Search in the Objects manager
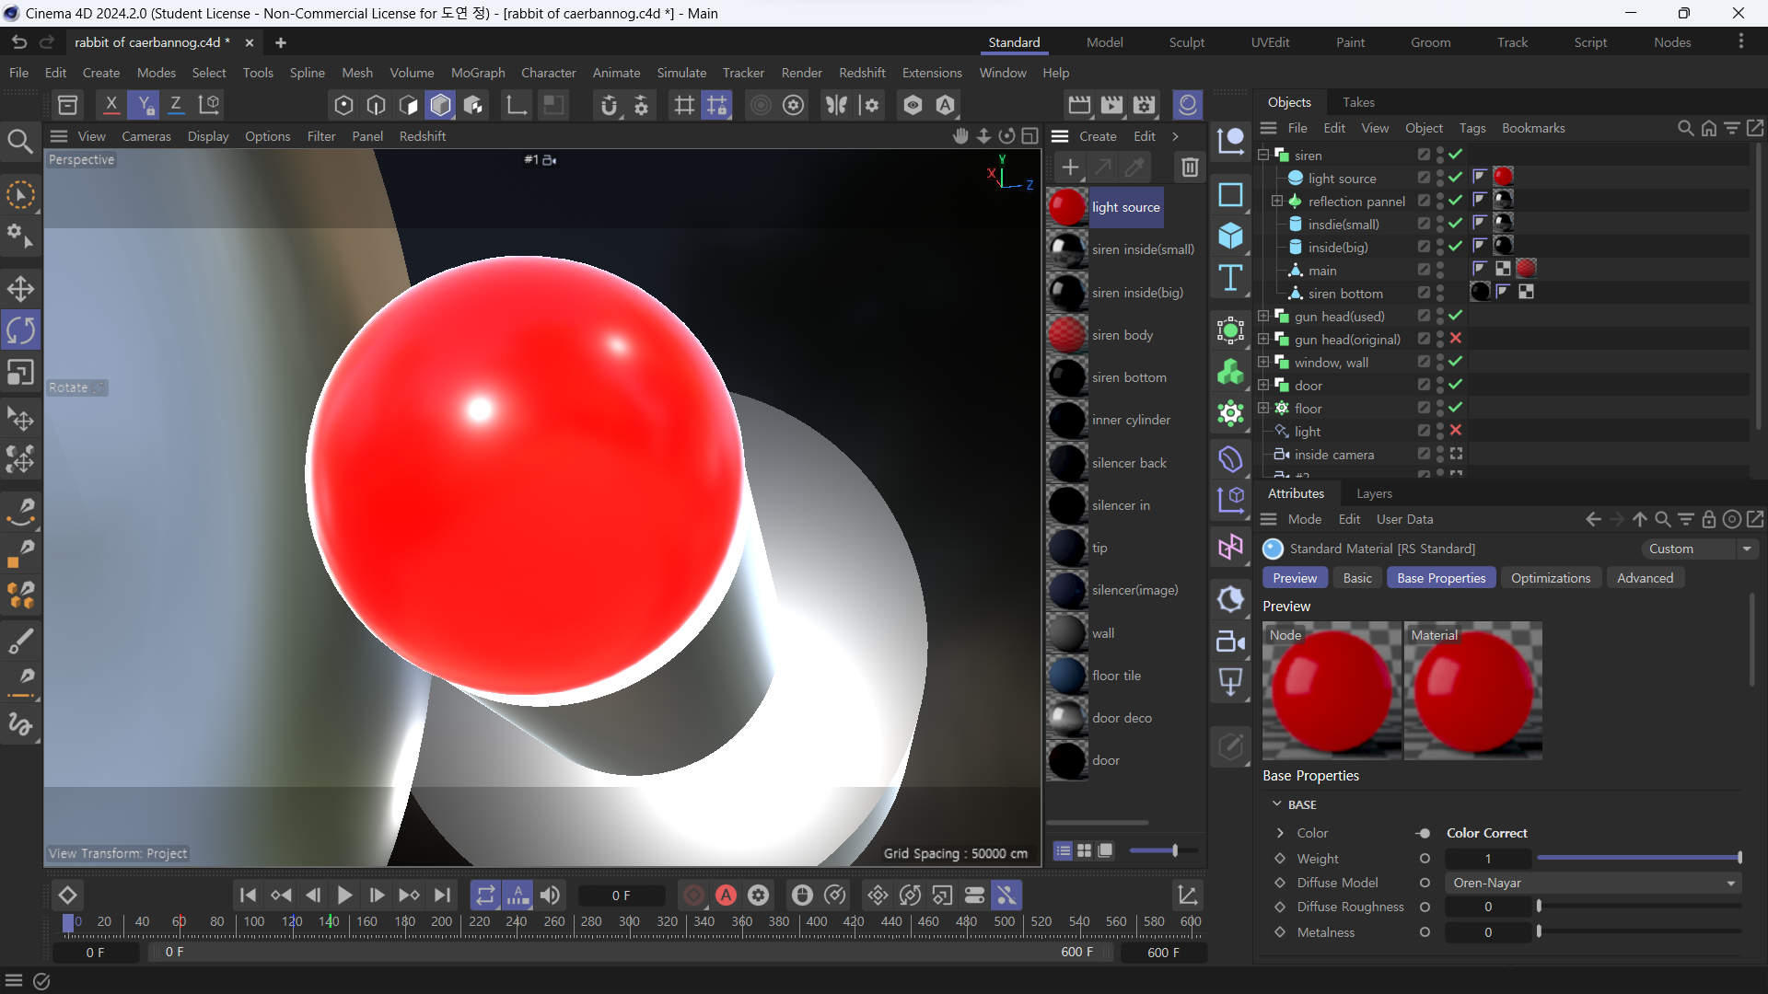The height and width of the screenshot is (994, 1768). point(1685,128)
